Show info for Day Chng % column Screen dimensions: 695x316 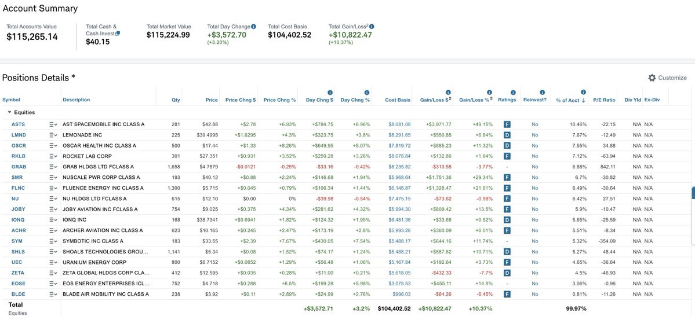pyautogui.click(x=366, y=93)
